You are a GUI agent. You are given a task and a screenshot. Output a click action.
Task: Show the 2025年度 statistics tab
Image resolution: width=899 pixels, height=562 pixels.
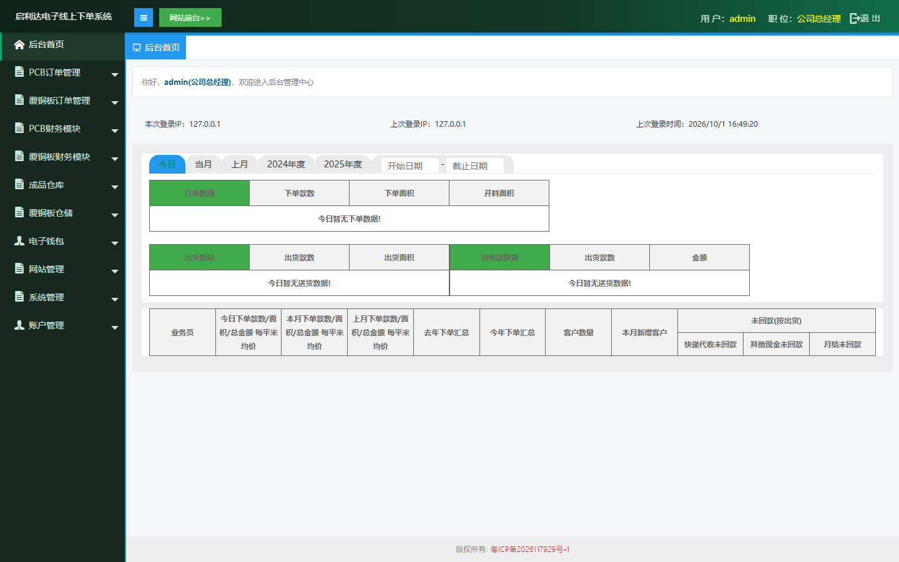pyautogui.click(x=343, y=164)
